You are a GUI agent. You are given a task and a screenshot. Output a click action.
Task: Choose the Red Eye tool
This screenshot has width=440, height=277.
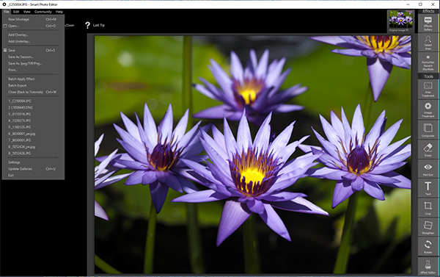click(428, 169)
